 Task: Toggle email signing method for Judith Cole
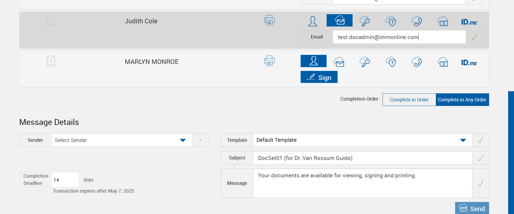pyautogui.click(x=339, y=21)
